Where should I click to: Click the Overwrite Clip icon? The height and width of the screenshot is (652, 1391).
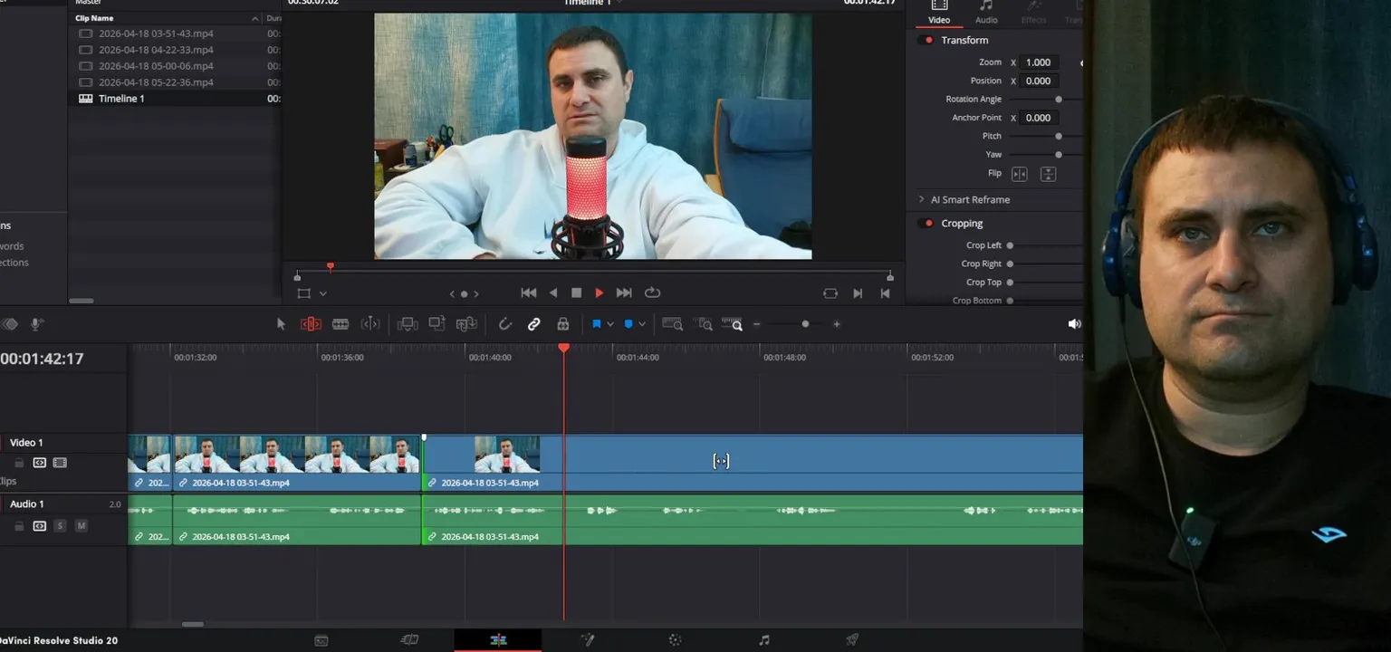(x=436, y=324)
